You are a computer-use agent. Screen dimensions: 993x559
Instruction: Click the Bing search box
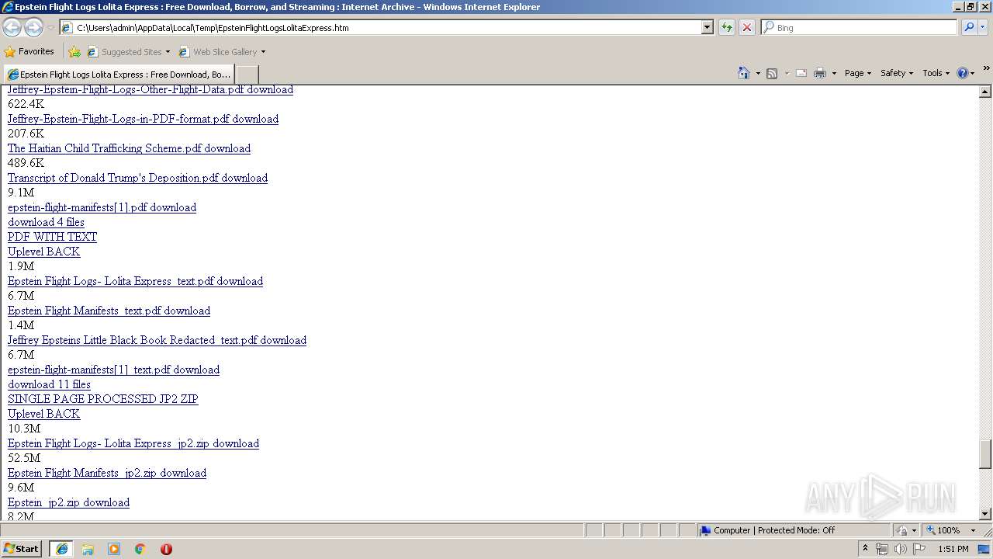pos(859,27)
